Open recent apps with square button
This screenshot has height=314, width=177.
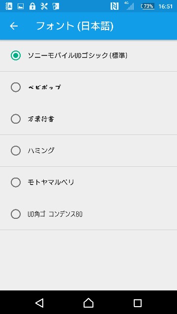[138, 303]
